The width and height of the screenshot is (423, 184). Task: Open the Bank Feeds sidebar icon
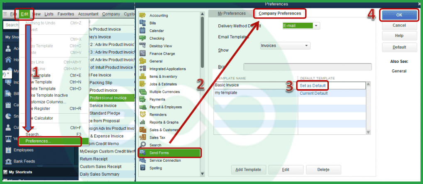click(x=8, y=161)
